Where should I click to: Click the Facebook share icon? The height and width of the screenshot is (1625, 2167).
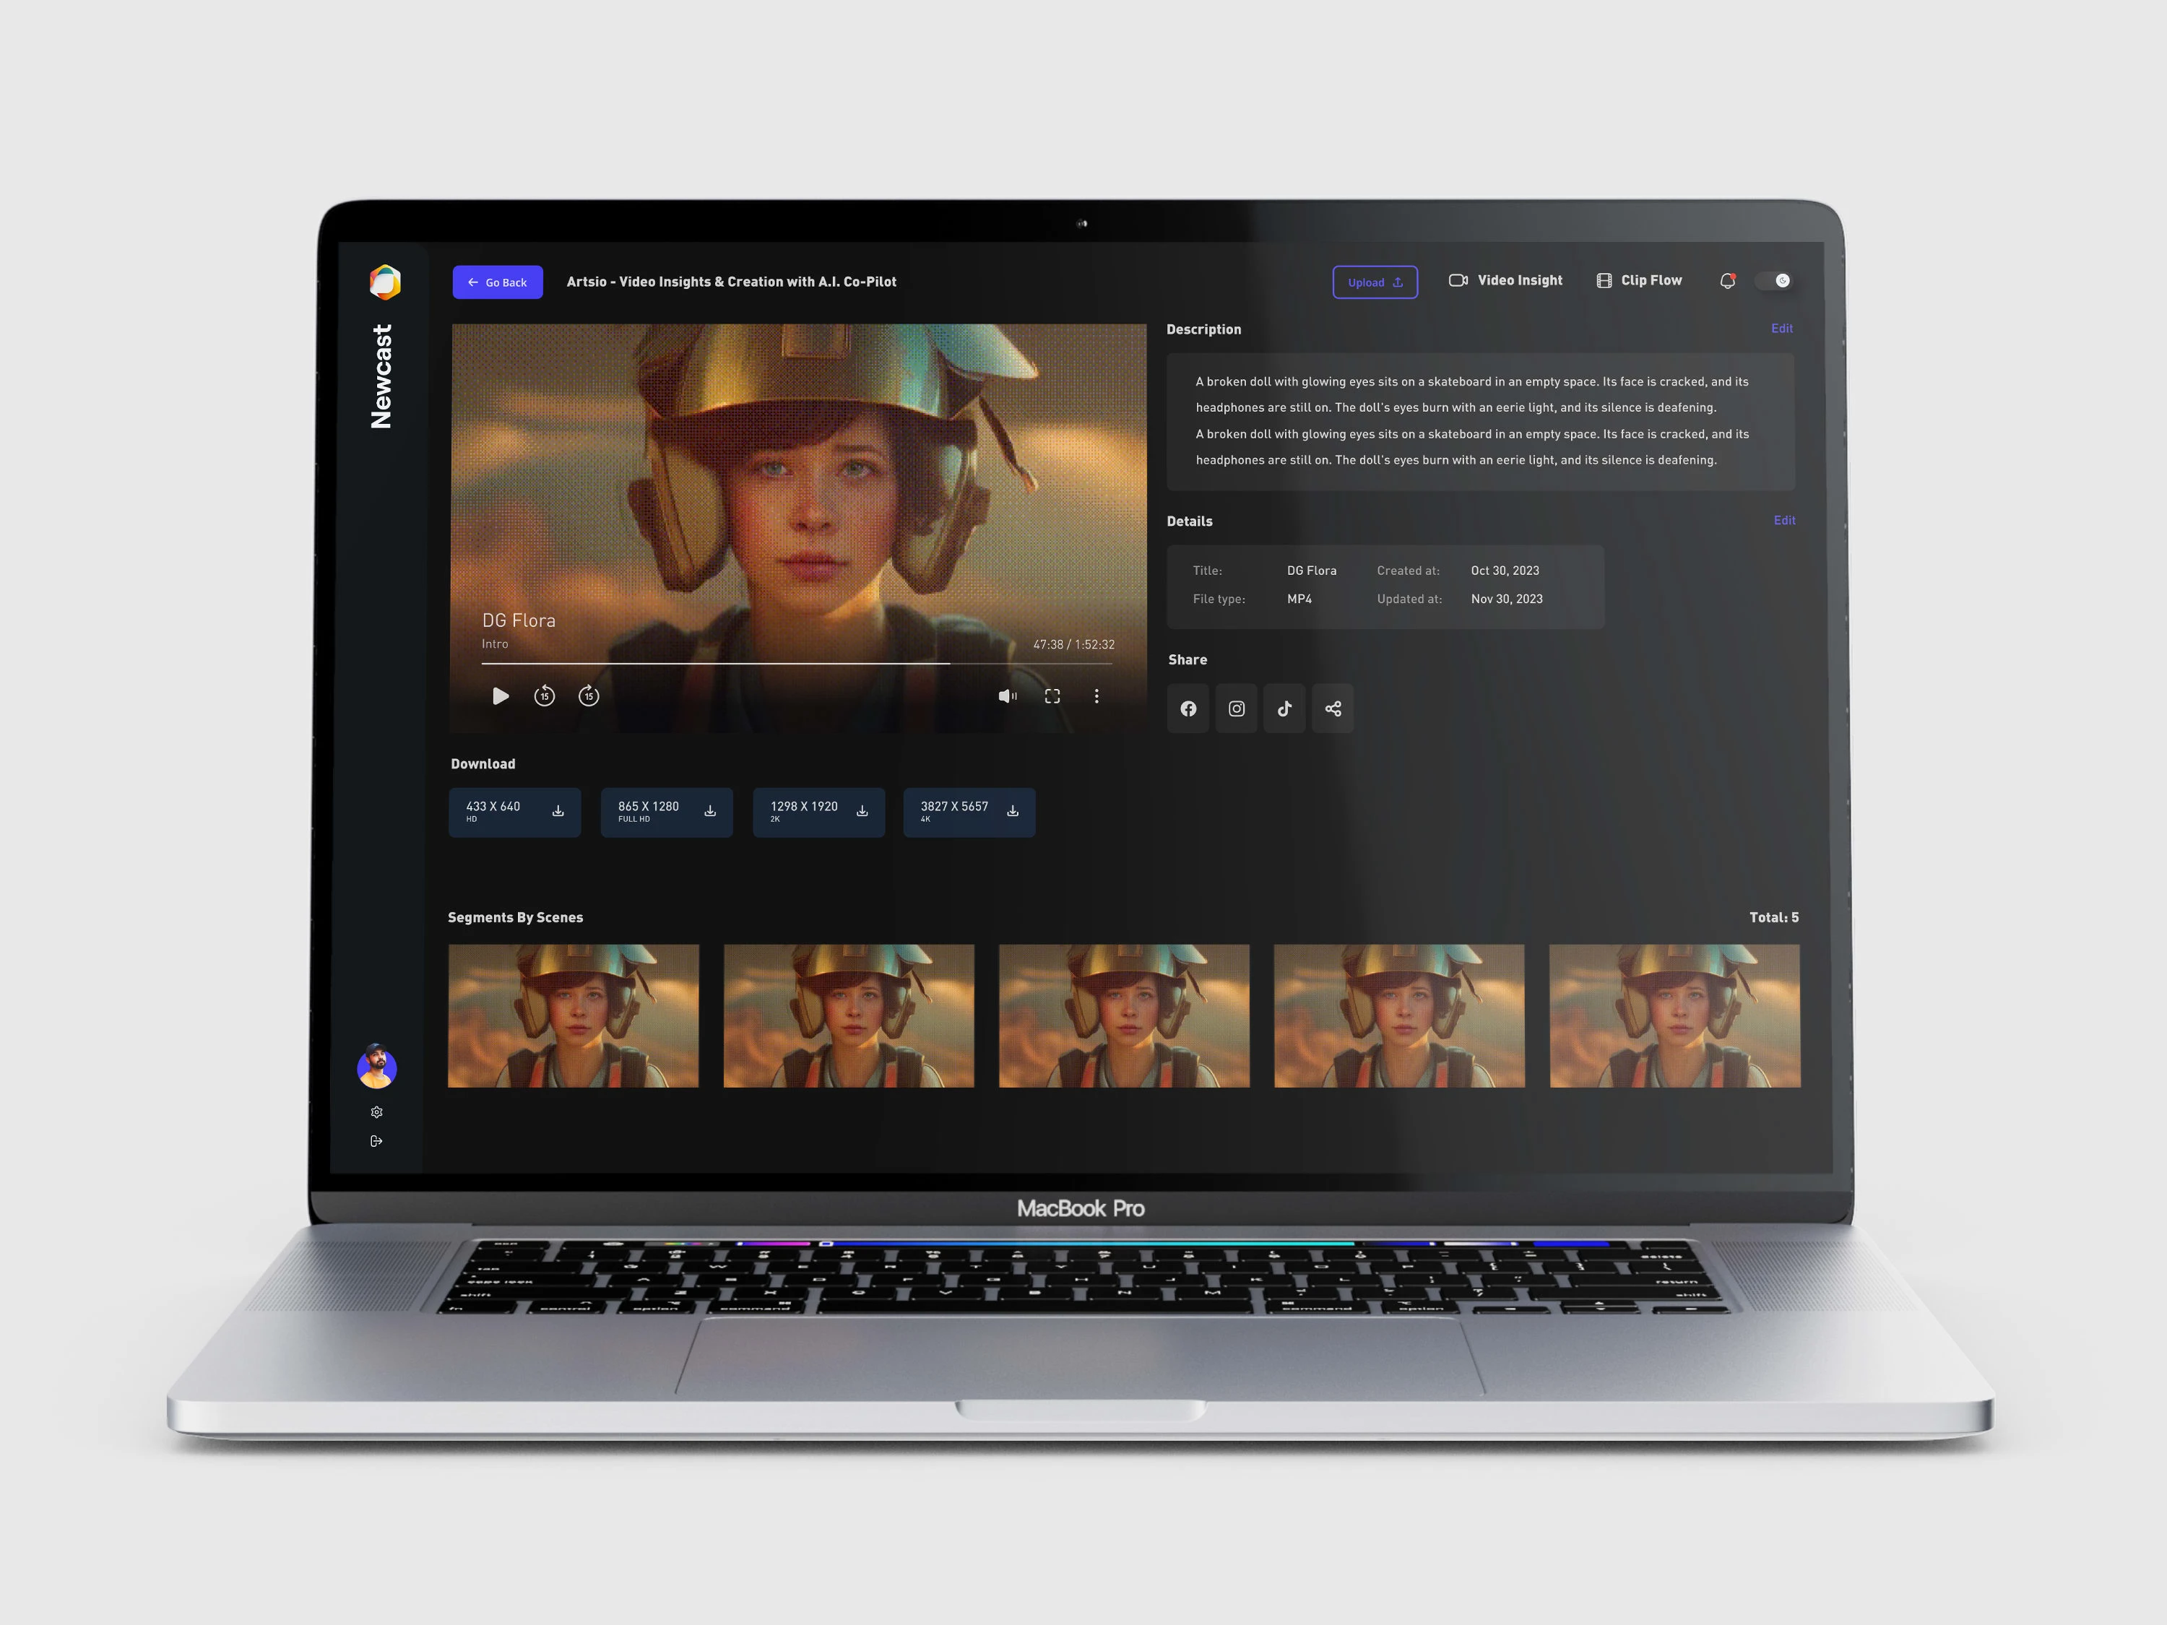1188,706
